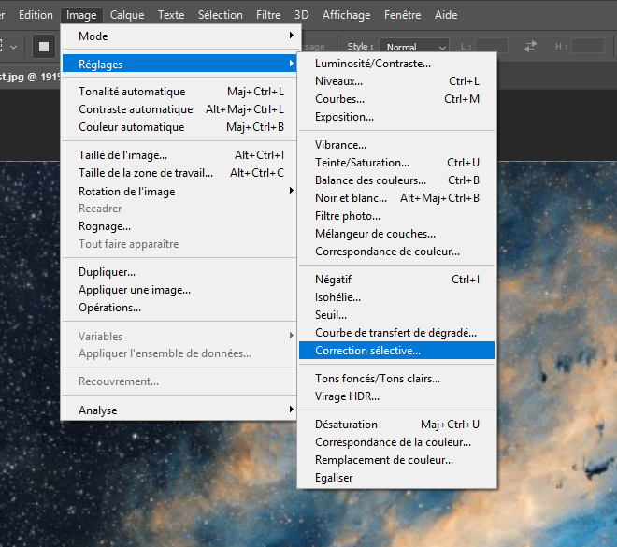Click the L width input field
The width and height of the screenshot is (617, 547).
tap(492, 46)
